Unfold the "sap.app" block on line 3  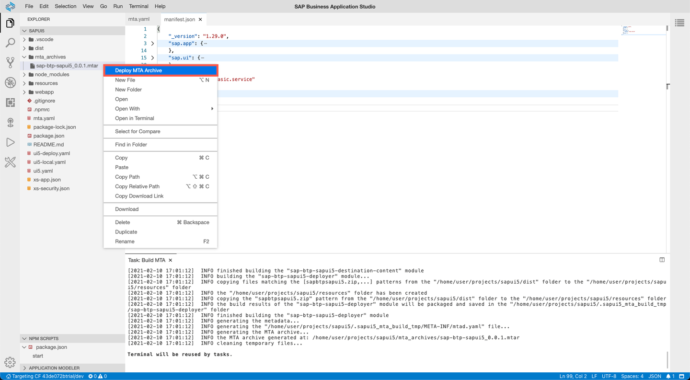click(x=152, y=44)
